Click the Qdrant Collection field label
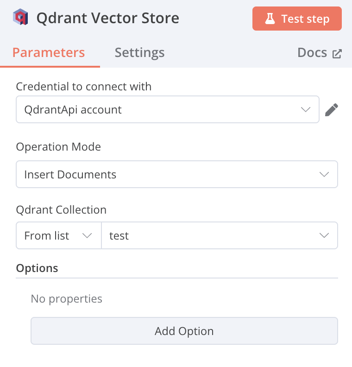Screen dimensions: 352x367 [61, 210]
